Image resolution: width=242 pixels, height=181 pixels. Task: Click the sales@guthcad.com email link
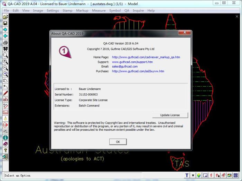[x=125, y=67]
